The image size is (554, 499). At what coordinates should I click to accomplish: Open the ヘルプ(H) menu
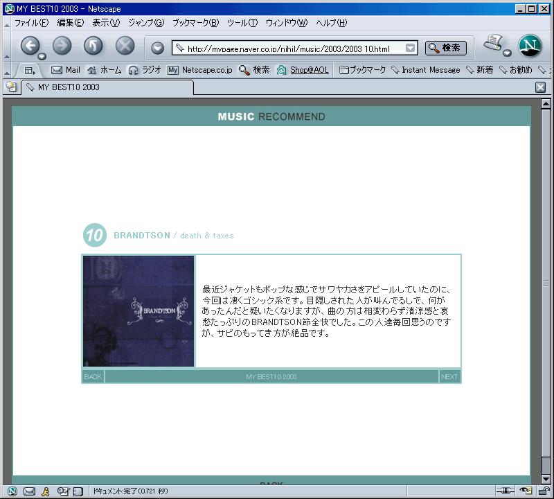pos(332,23)
